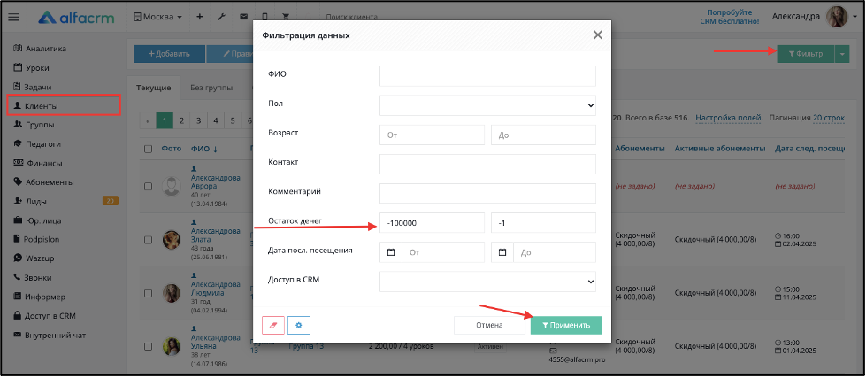This screenshot has width=866, height=378.
Task: Open Лиды in the sidebar
Action: (30, 201)
